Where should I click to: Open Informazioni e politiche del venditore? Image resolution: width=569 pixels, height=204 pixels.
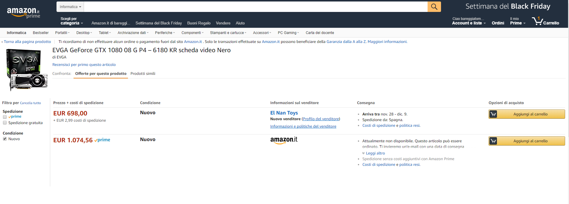(x=303, y=126)
